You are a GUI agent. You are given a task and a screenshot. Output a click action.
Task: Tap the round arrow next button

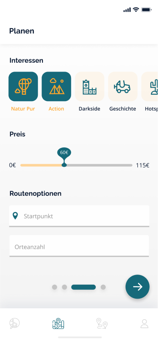(137, 286)
